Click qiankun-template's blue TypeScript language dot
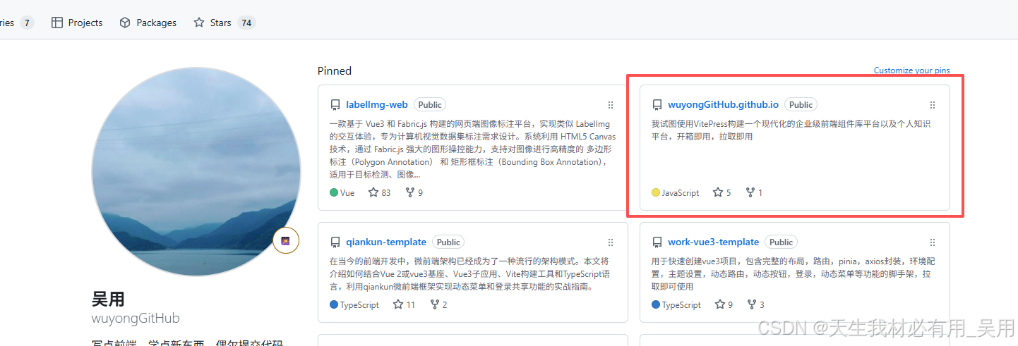 tap(334, 305)
